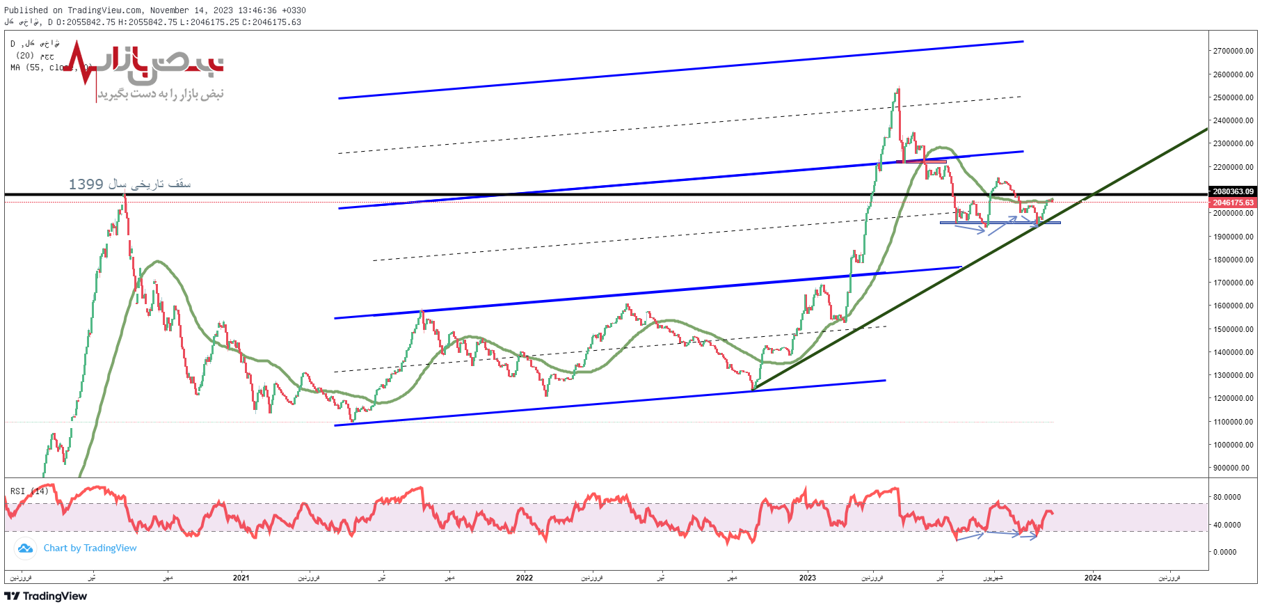Click the 1100000.00 price axis label
1262x609 pixels.
[1233, 422]
